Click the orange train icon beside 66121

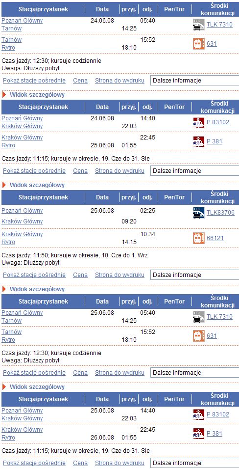pos(199,238)
